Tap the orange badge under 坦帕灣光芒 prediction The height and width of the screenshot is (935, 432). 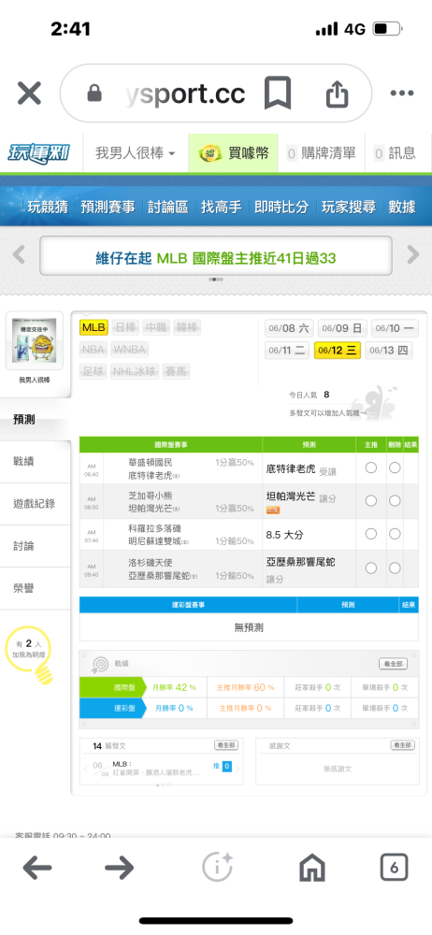[273, 510]
